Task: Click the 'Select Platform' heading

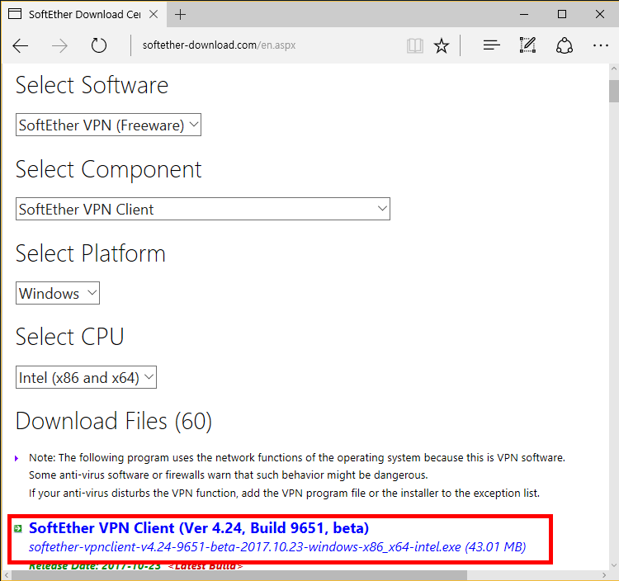Action: (x=91, y=253)
